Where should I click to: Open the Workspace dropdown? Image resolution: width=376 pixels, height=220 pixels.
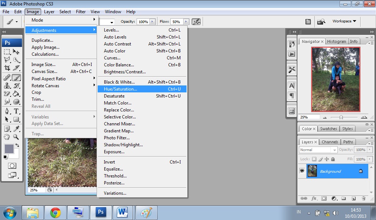pyautogui.click(x=344, y=21)
